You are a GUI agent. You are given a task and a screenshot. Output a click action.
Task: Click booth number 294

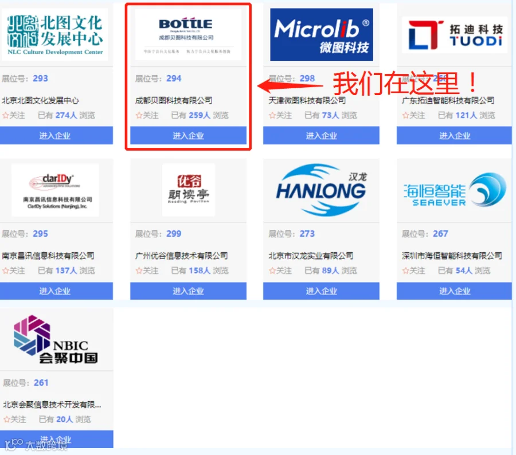click(174, 79)
